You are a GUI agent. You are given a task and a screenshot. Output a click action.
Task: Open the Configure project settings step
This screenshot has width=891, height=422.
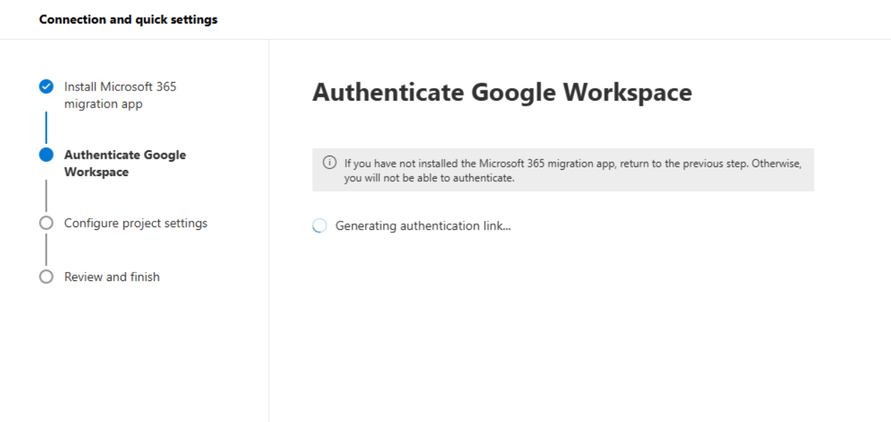click(136, 223)
